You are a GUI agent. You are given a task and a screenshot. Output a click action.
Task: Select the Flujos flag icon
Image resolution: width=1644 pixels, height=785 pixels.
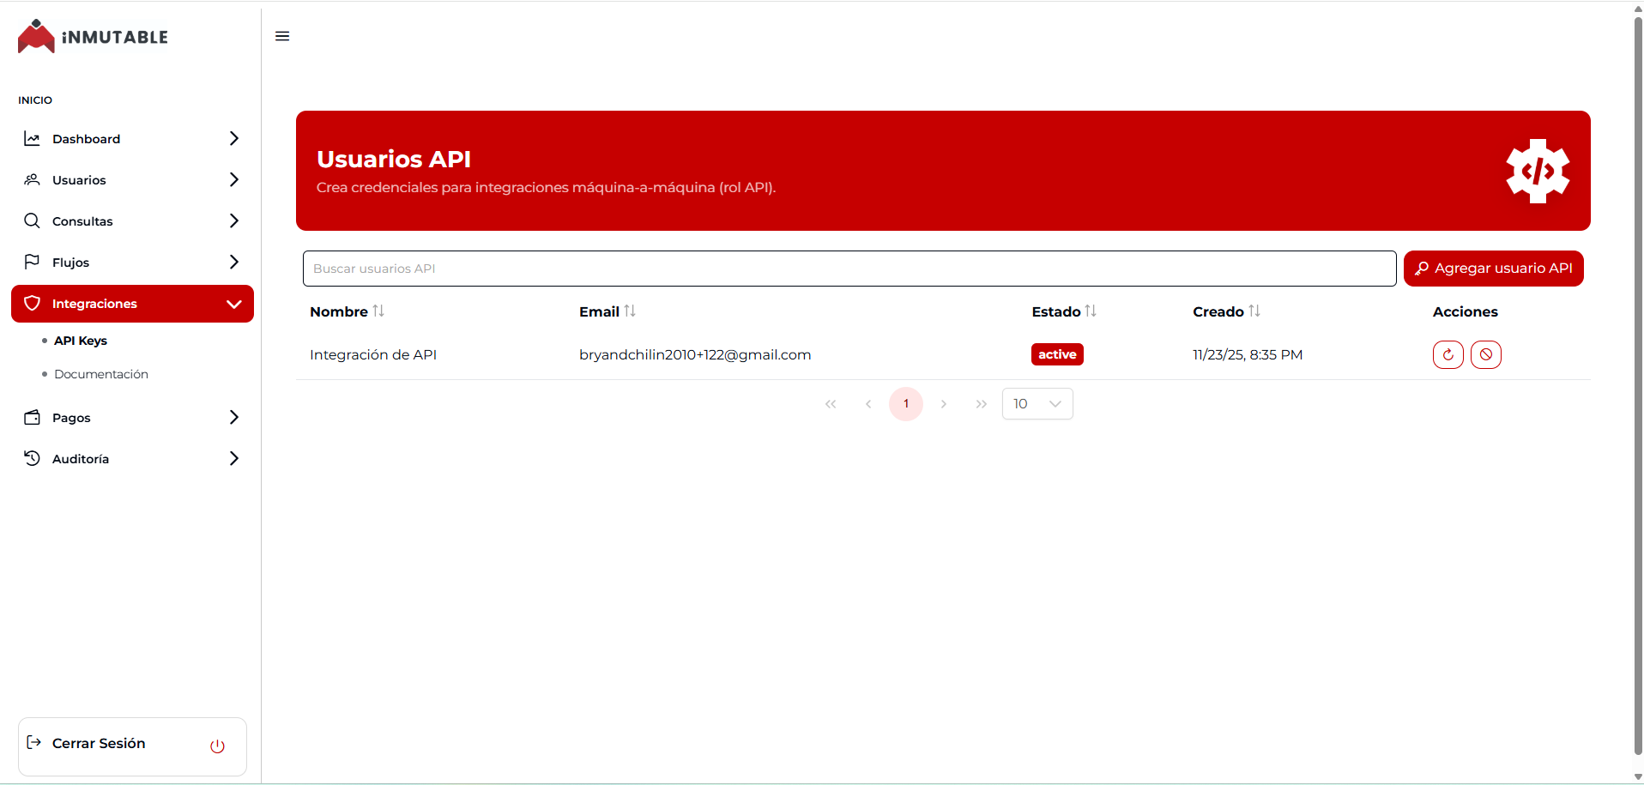(32, 262)
